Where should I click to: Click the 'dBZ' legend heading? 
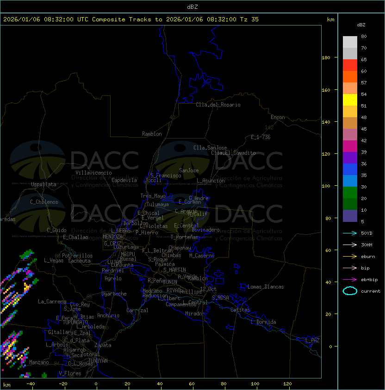point(361,25)
